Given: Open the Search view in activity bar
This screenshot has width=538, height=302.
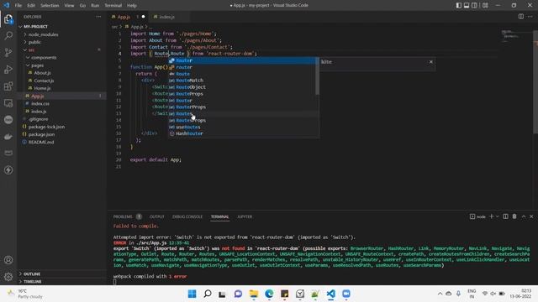Looking at the screenshot, I should 8,35.
